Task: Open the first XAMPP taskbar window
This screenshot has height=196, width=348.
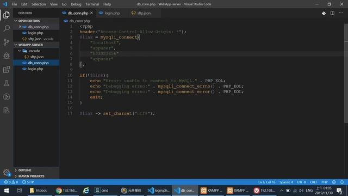Action: pos(212,191)
